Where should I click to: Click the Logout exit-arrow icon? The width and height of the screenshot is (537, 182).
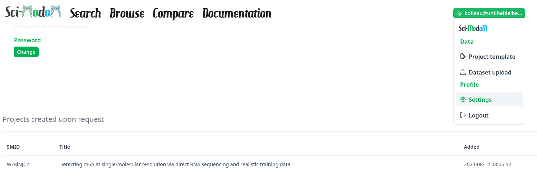[x=463, y=115]
